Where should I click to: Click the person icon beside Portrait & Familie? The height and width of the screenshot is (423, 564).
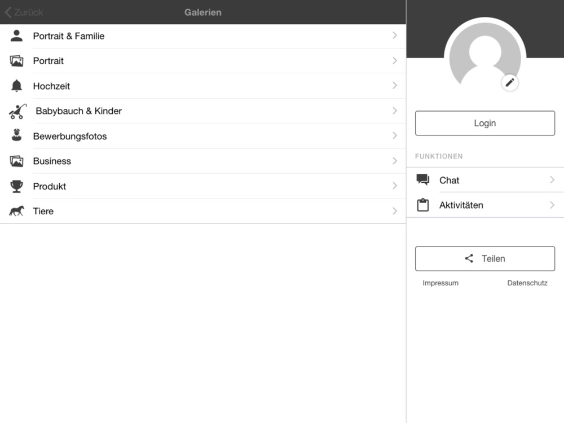(16, 36)
